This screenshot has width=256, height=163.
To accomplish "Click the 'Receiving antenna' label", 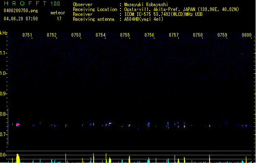I will (x=94, y=19).
